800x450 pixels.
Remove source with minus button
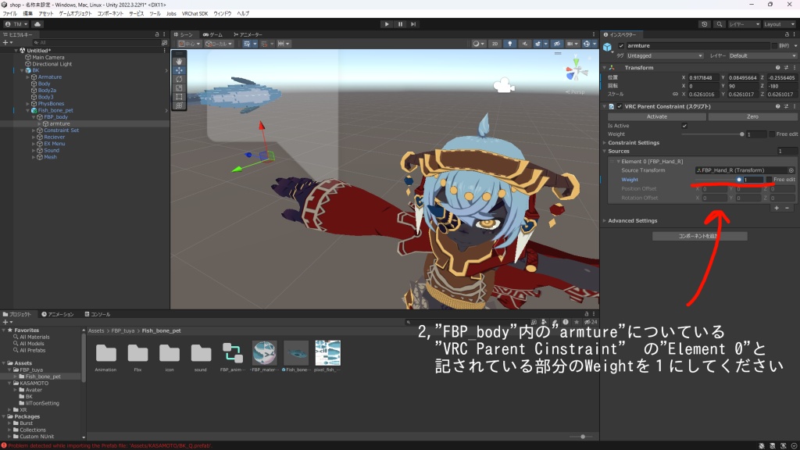tap(787, 208)
